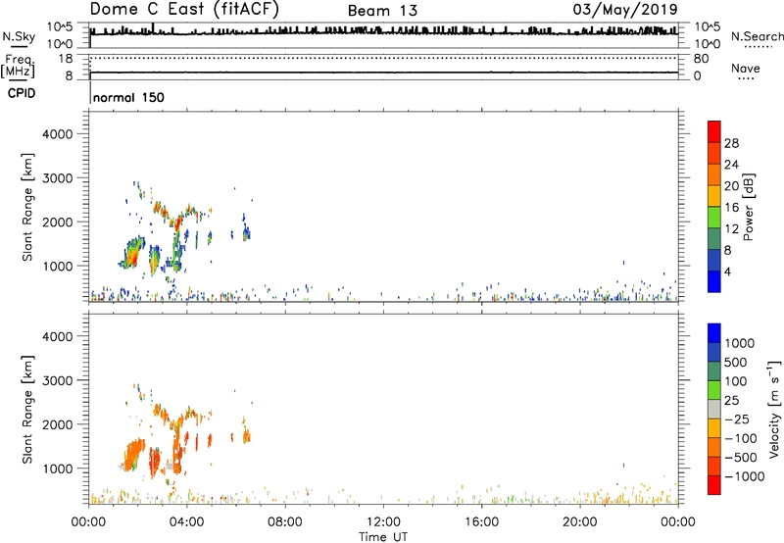Click the strong echo near 1000 km in power panel

(132, 254)
